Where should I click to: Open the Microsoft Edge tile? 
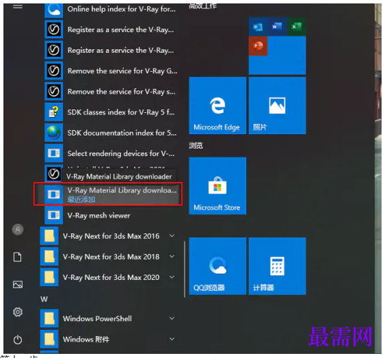pyautogui.click(x=217, y=105)
